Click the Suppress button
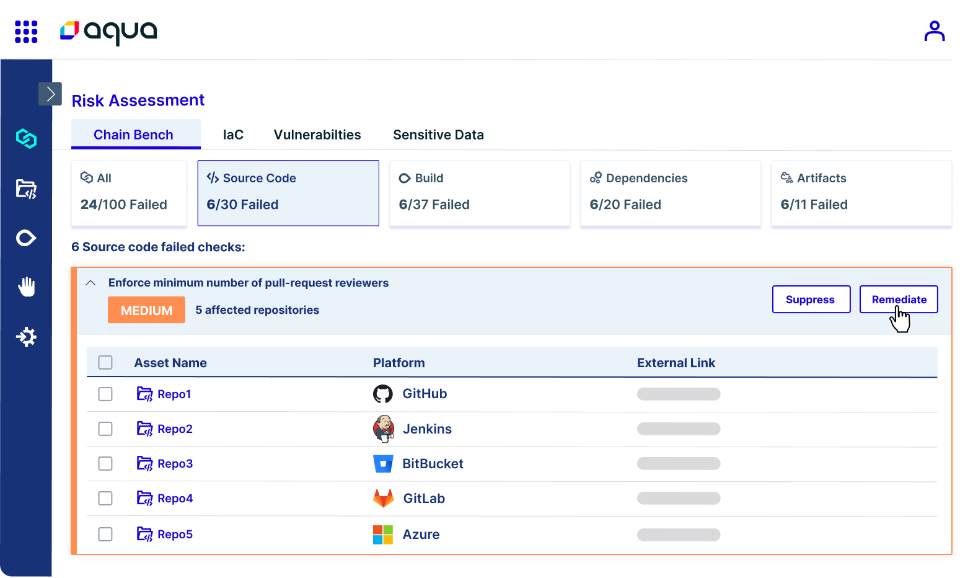Screen dimensions: 973x578 (811, 300)
